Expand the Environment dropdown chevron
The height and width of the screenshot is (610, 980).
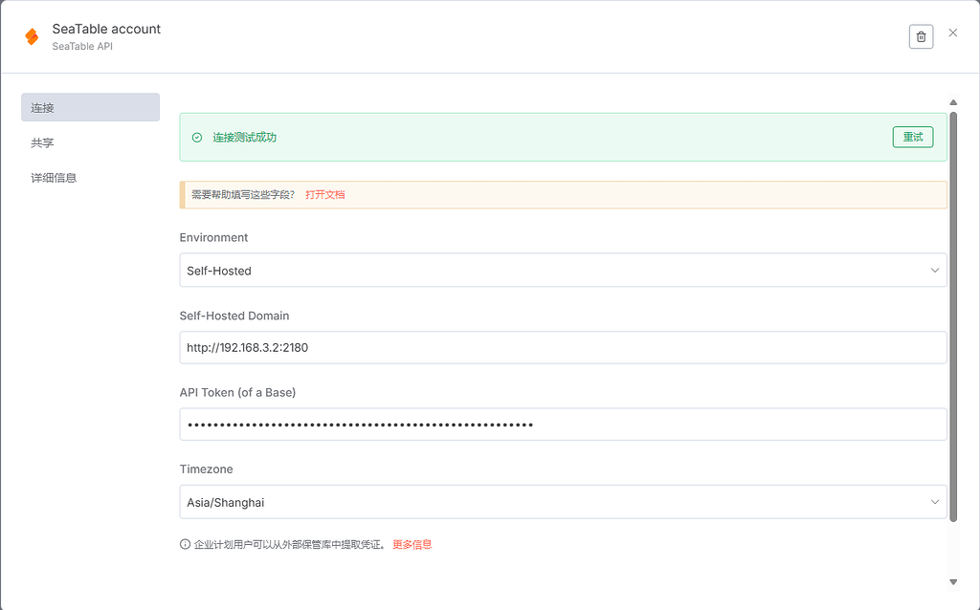click(934, 271)
